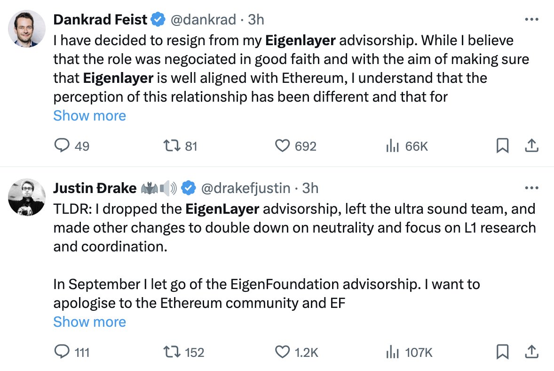Reply to Justin Drake's tweet

click(x=62, y=352)
